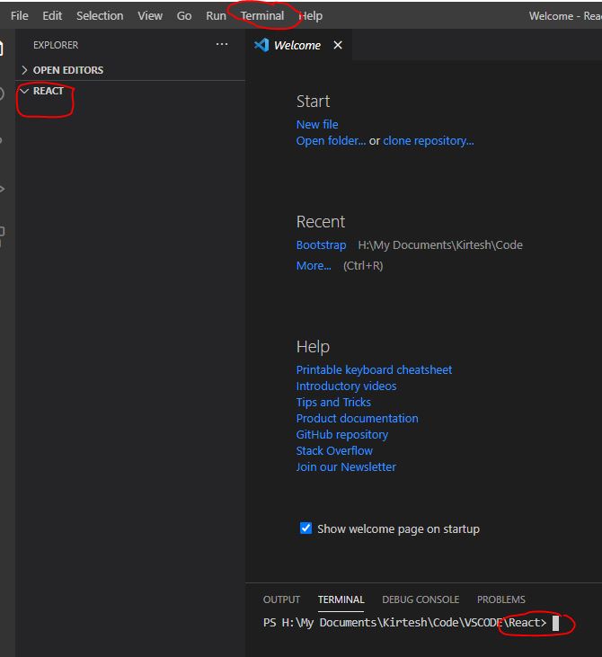The height and width of the screenshot is (657, 602).
Task: Click the New file link
Action: click(x=317, y=125)
